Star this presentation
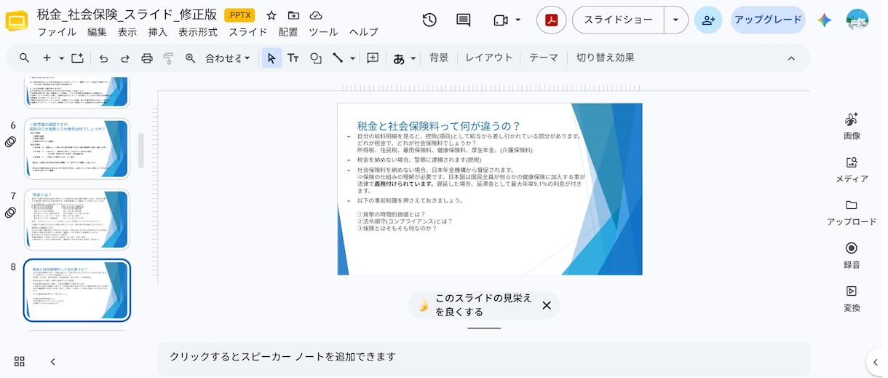 (x=271, y=15)
